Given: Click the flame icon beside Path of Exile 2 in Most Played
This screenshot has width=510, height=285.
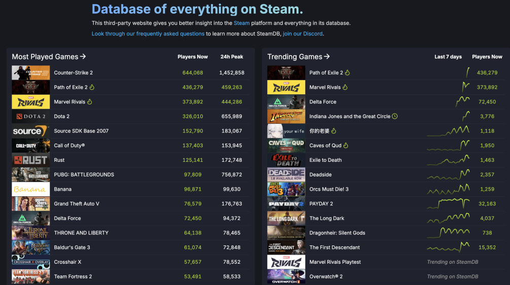Looking at the screenshot, I should click(x=92, y=87).
